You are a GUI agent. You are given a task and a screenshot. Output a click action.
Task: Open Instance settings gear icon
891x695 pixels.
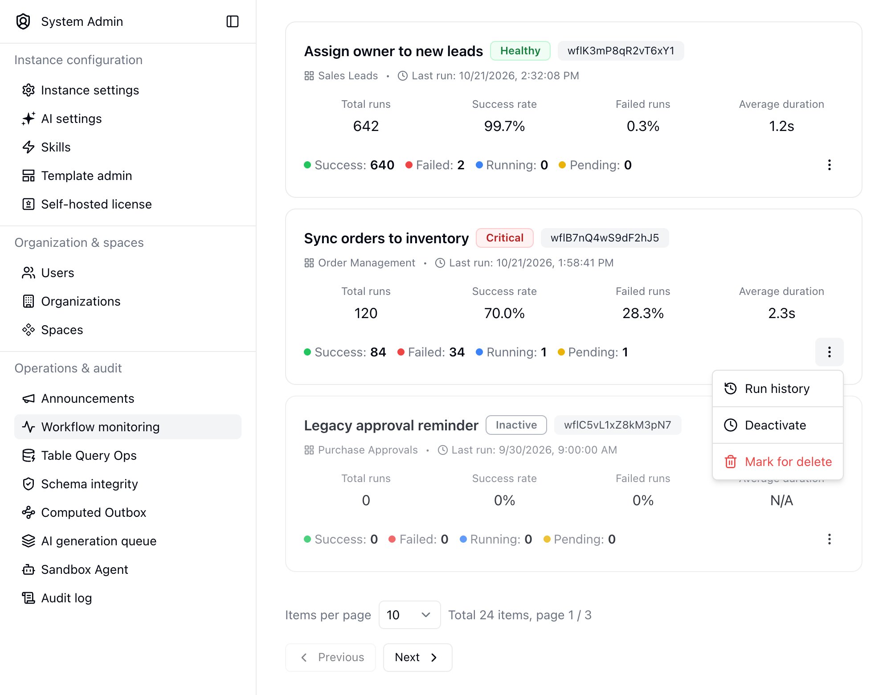coord(29,90)
